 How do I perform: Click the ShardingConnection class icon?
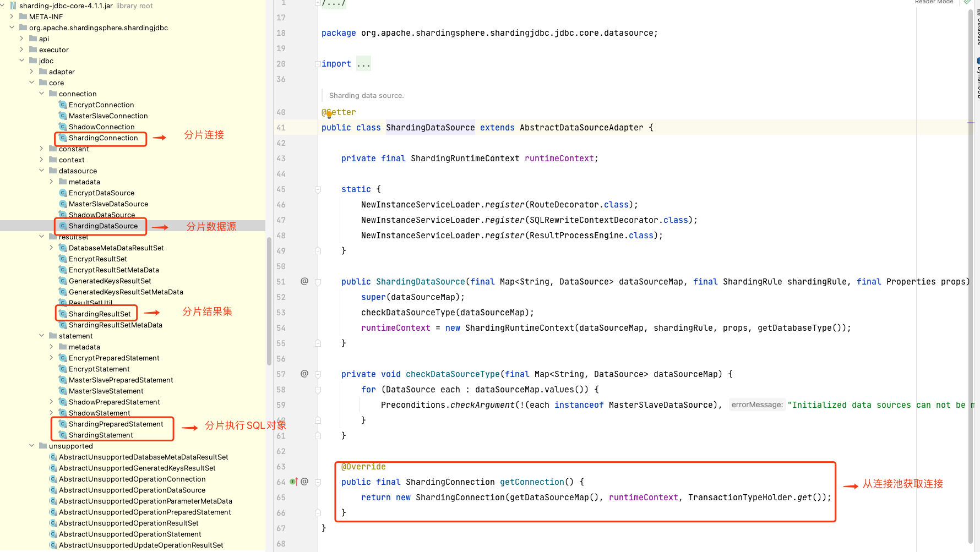pos(62,138)
